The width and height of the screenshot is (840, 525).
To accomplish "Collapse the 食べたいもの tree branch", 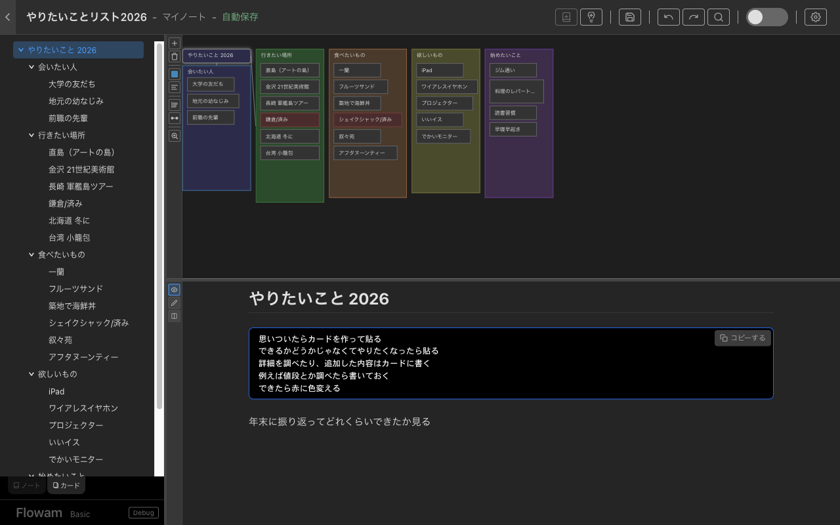I will 31,255.
